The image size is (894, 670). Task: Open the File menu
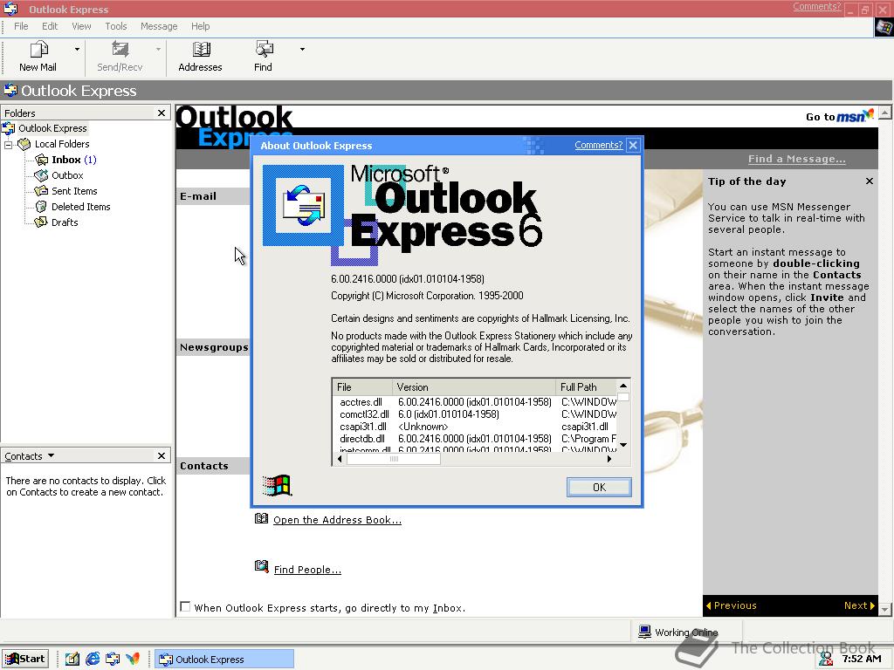point(21,26)
